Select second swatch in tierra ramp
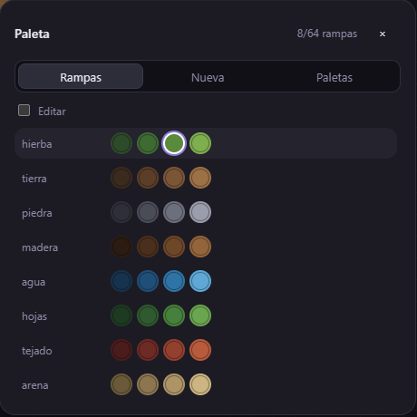417x417 pixels. [148, 178]
